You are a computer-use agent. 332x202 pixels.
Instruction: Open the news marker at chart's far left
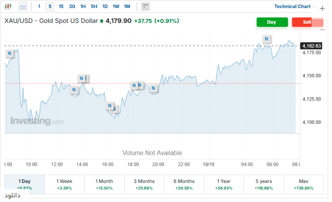(10, 53)
